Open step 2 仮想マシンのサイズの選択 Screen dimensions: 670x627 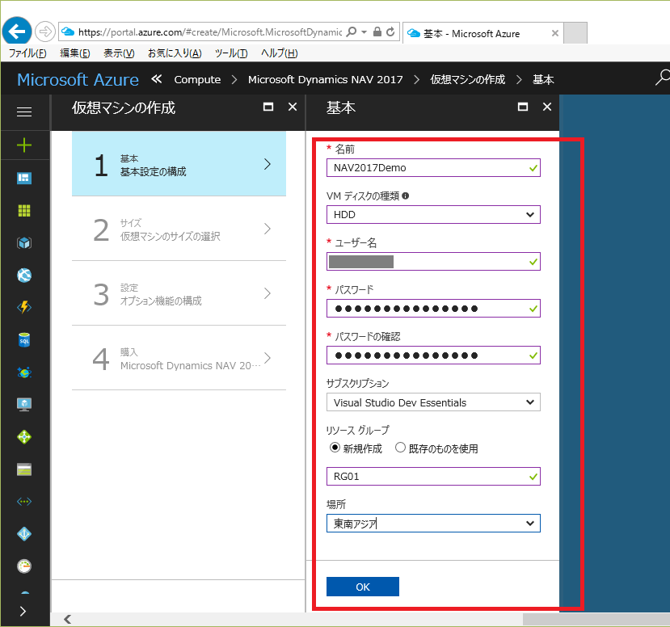click(x=179, y=229)
